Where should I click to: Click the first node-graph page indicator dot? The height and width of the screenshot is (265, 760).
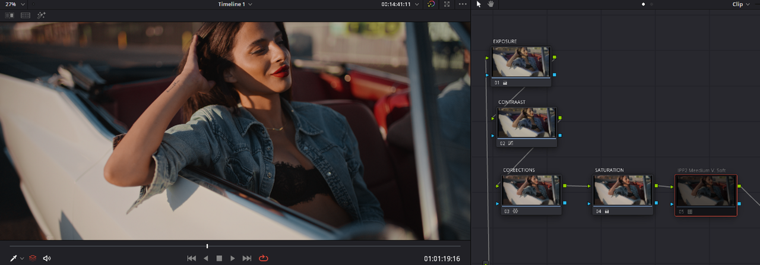click(x=643, y=4)
